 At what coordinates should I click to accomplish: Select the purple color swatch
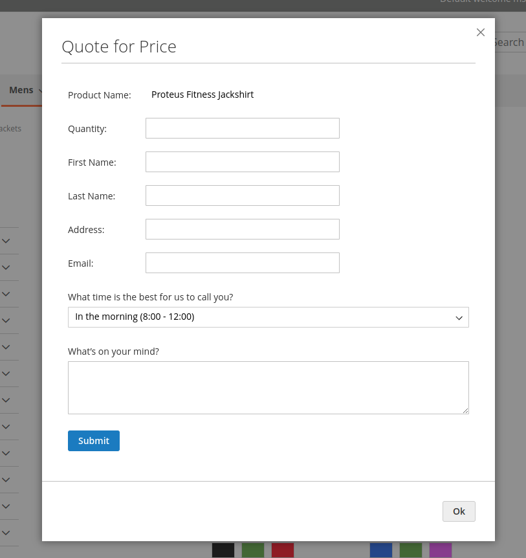coord(441,550)
